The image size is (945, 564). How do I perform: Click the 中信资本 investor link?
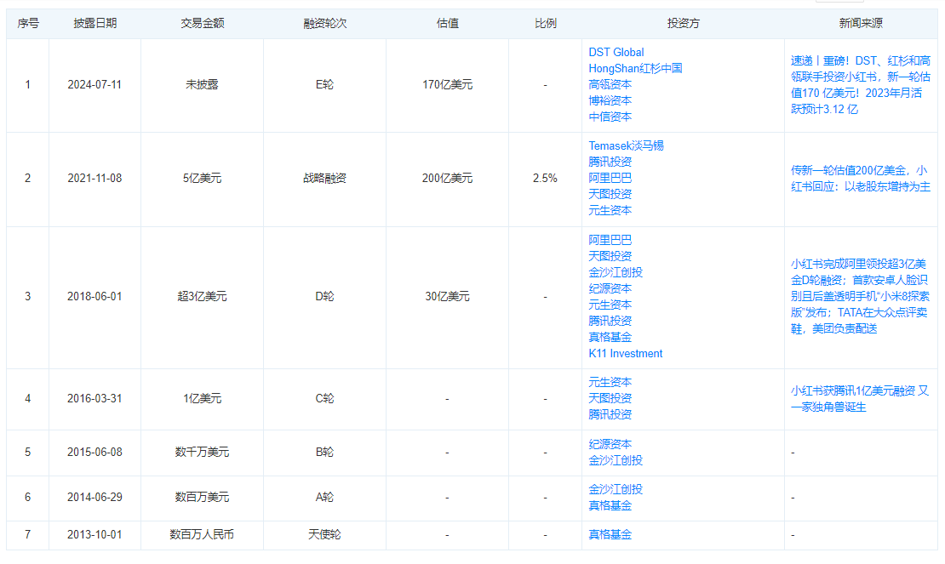[610, 117]
